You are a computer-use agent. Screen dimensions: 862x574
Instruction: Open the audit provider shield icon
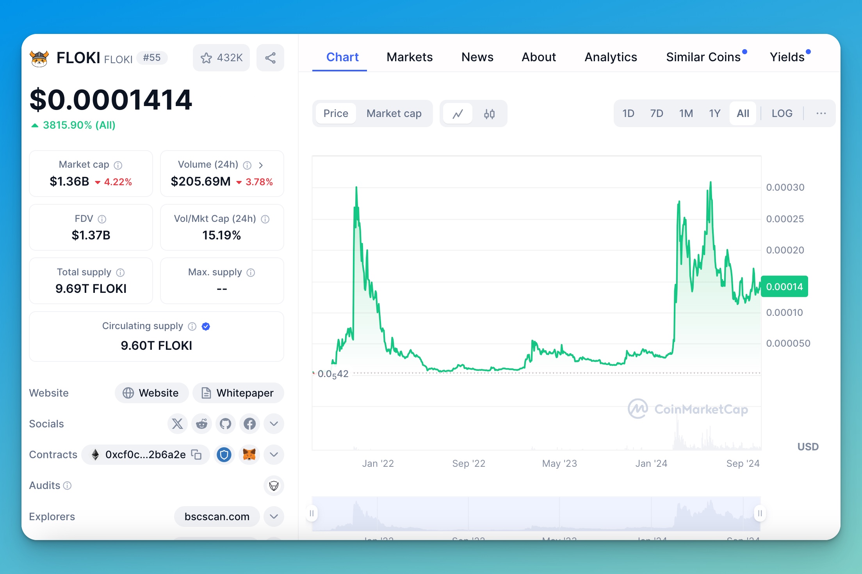pos(274,485)
